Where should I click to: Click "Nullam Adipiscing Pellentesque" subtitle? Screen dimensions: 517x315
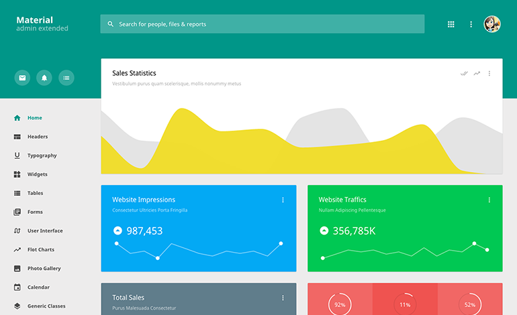(x=352, y=210)
